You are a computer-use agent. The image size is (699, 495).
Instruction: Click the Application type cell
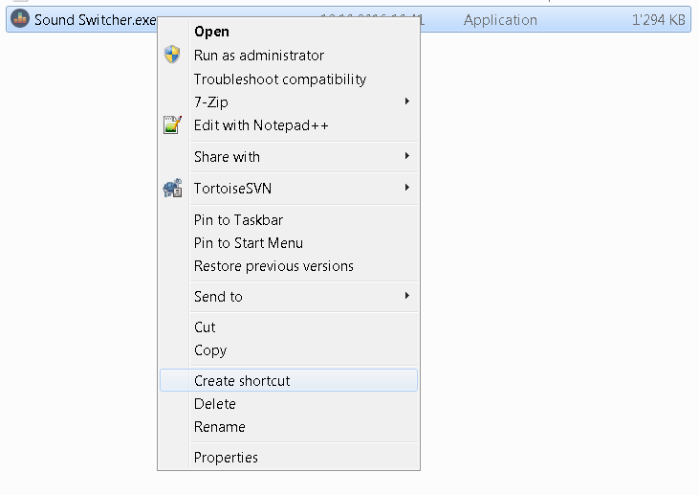point(500,20)
